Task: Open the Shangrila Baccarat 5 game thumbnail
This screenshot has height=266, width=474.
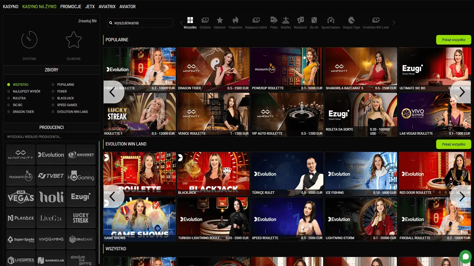Action: 361,69
